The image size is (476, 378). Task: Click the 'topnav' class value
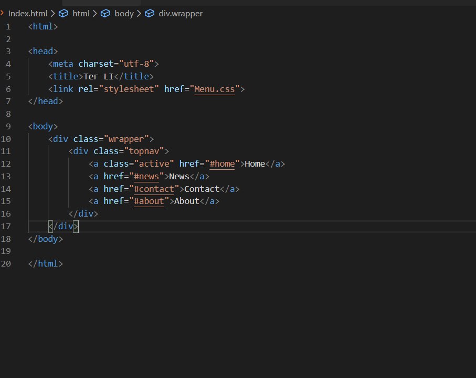pos(144,151)
